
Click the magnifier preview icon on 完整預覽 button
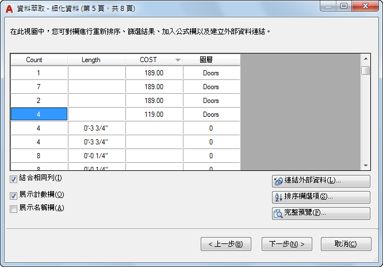278,213
